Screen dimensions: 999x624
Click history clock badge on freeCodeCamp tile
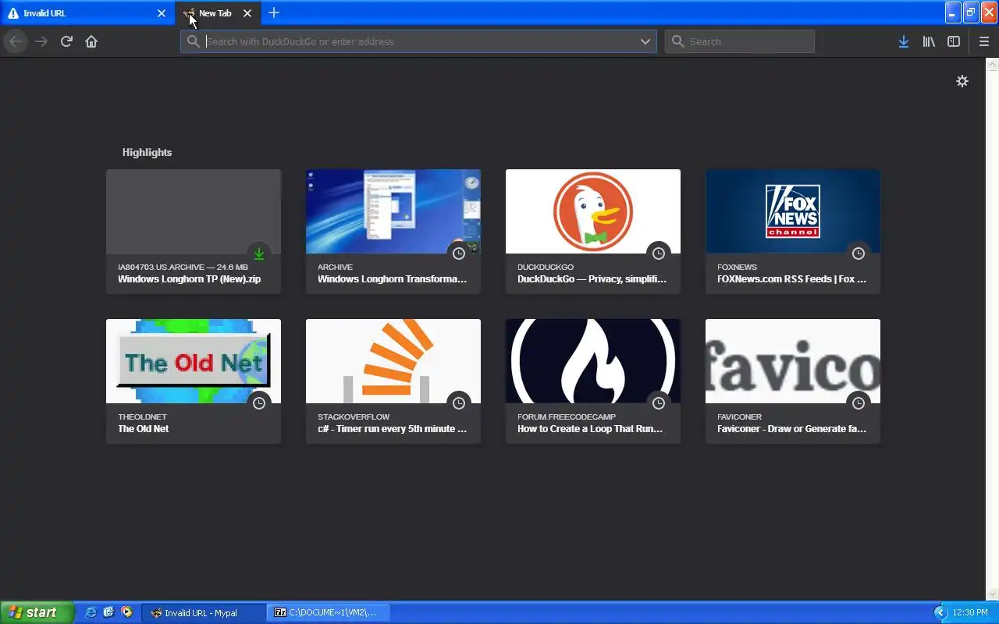click(659, 403)
